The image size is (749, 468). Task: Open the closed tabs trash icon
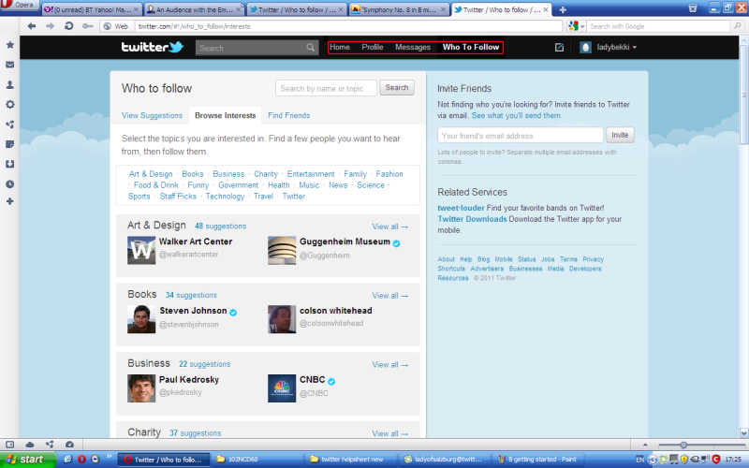pyautogui.click(x=693, y=8)
